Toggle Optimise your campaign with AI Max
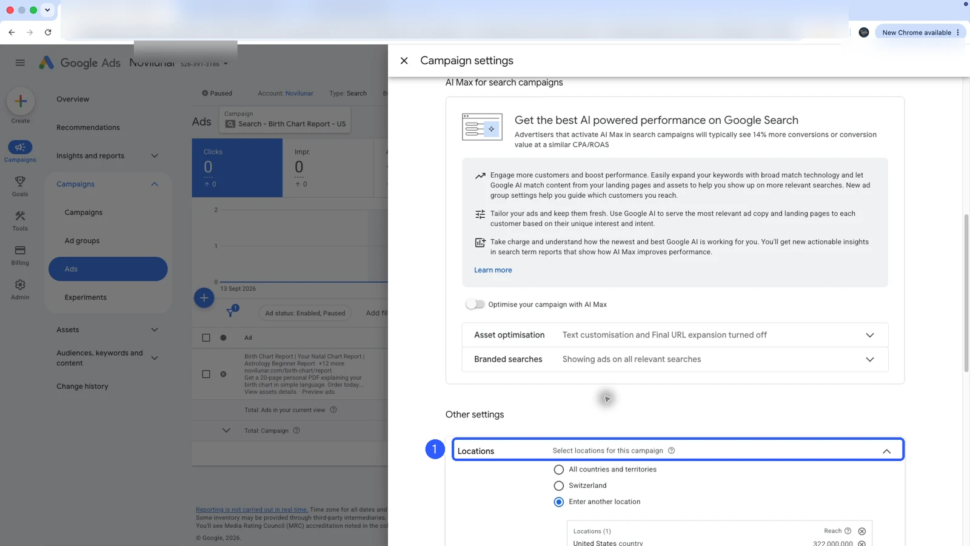The image size is (970, 546). tap(475, 305)
